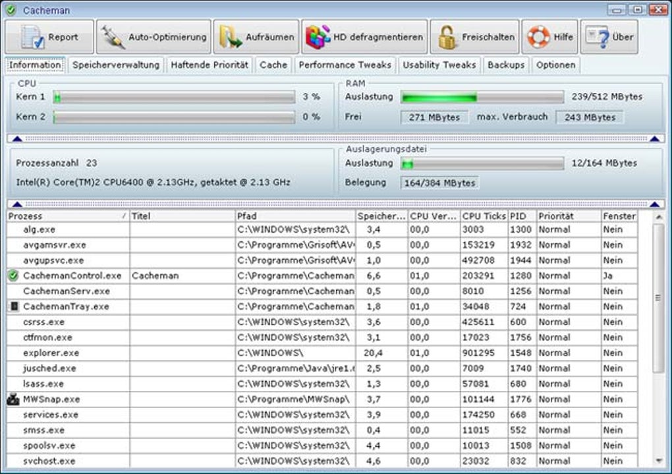Viewport: 672px width, 474px height.
Task: Switch to the Speicherverwaltung tab
Action: 116,65
